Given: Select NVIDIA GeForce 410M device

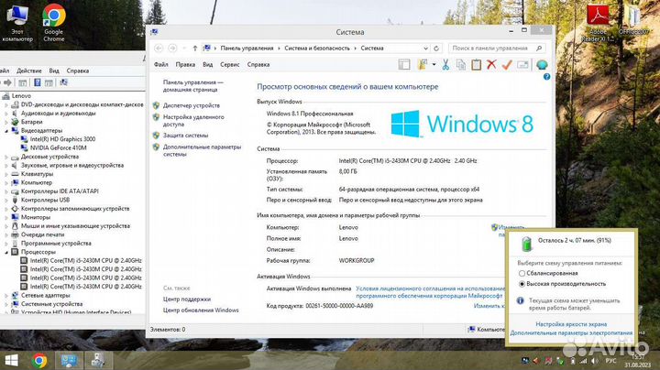Looking at the screenshot, I should [58, 148].
